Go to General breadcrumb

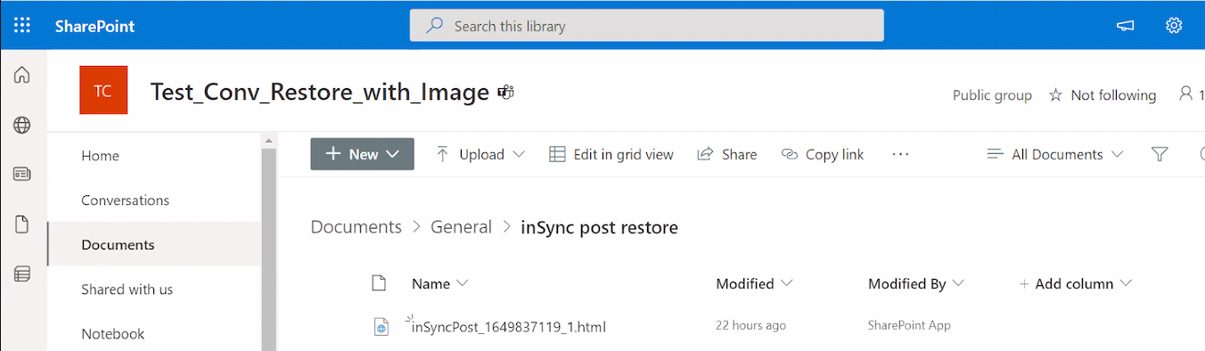(461, 227)
